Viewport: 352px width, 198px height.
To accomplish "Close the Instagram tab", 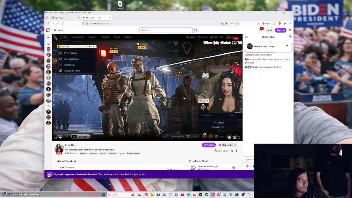I will click(79, 18).
